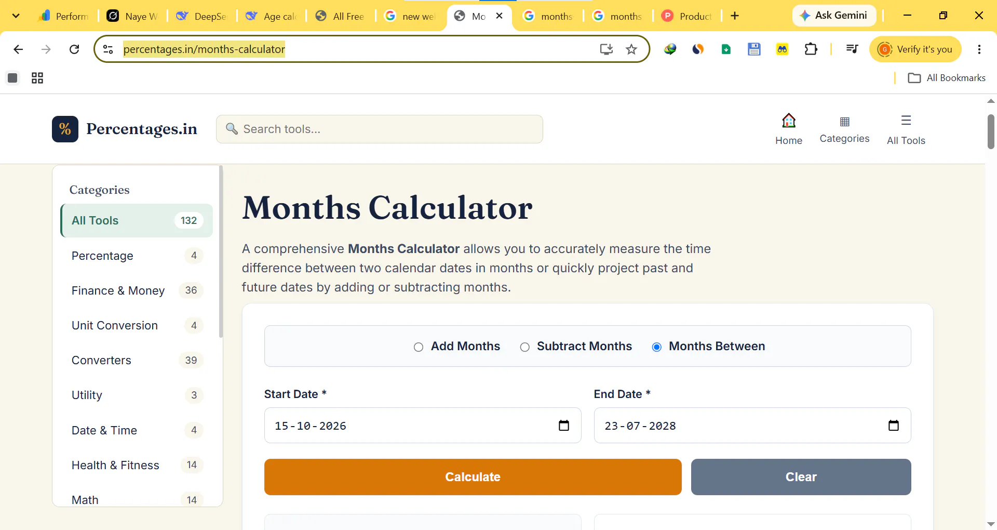Click the Clear button
Viewport: 997px width, 530px height.
coord(801,477)
